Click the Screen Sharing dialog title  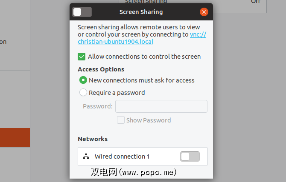(141, 12)
